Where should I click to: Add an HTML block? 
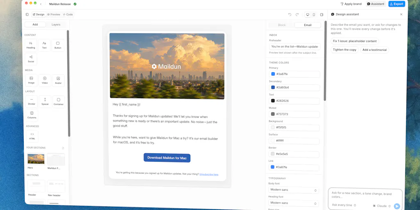coord(32,136)
